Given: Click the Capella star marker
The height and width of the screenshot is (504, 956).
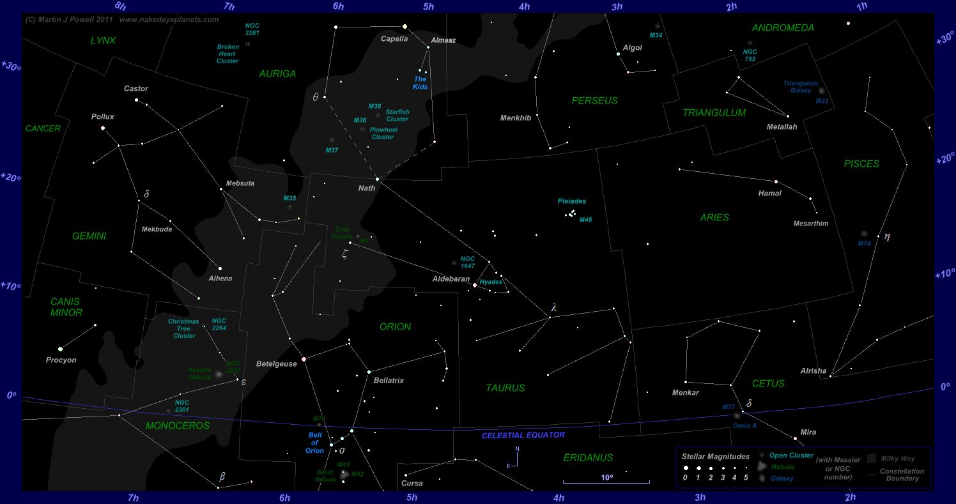Looking at the screenshot, I should 405,26.
